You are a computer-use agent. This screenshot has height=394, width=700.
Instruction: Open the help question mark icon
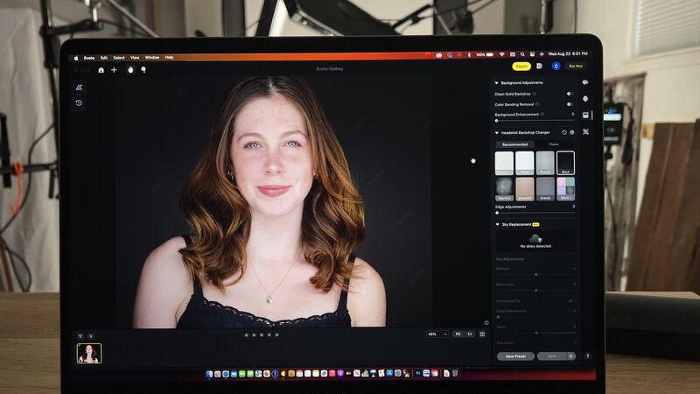click(587, 356)
